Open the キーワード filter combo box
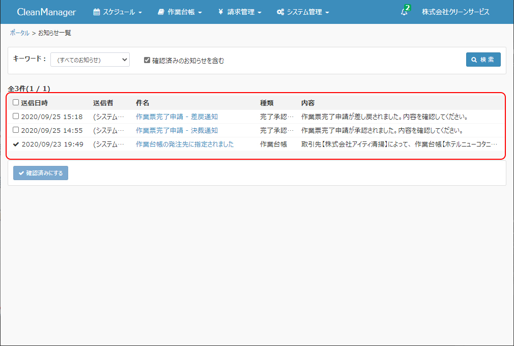Screen dimensions: 514x346 pos(90,60)
